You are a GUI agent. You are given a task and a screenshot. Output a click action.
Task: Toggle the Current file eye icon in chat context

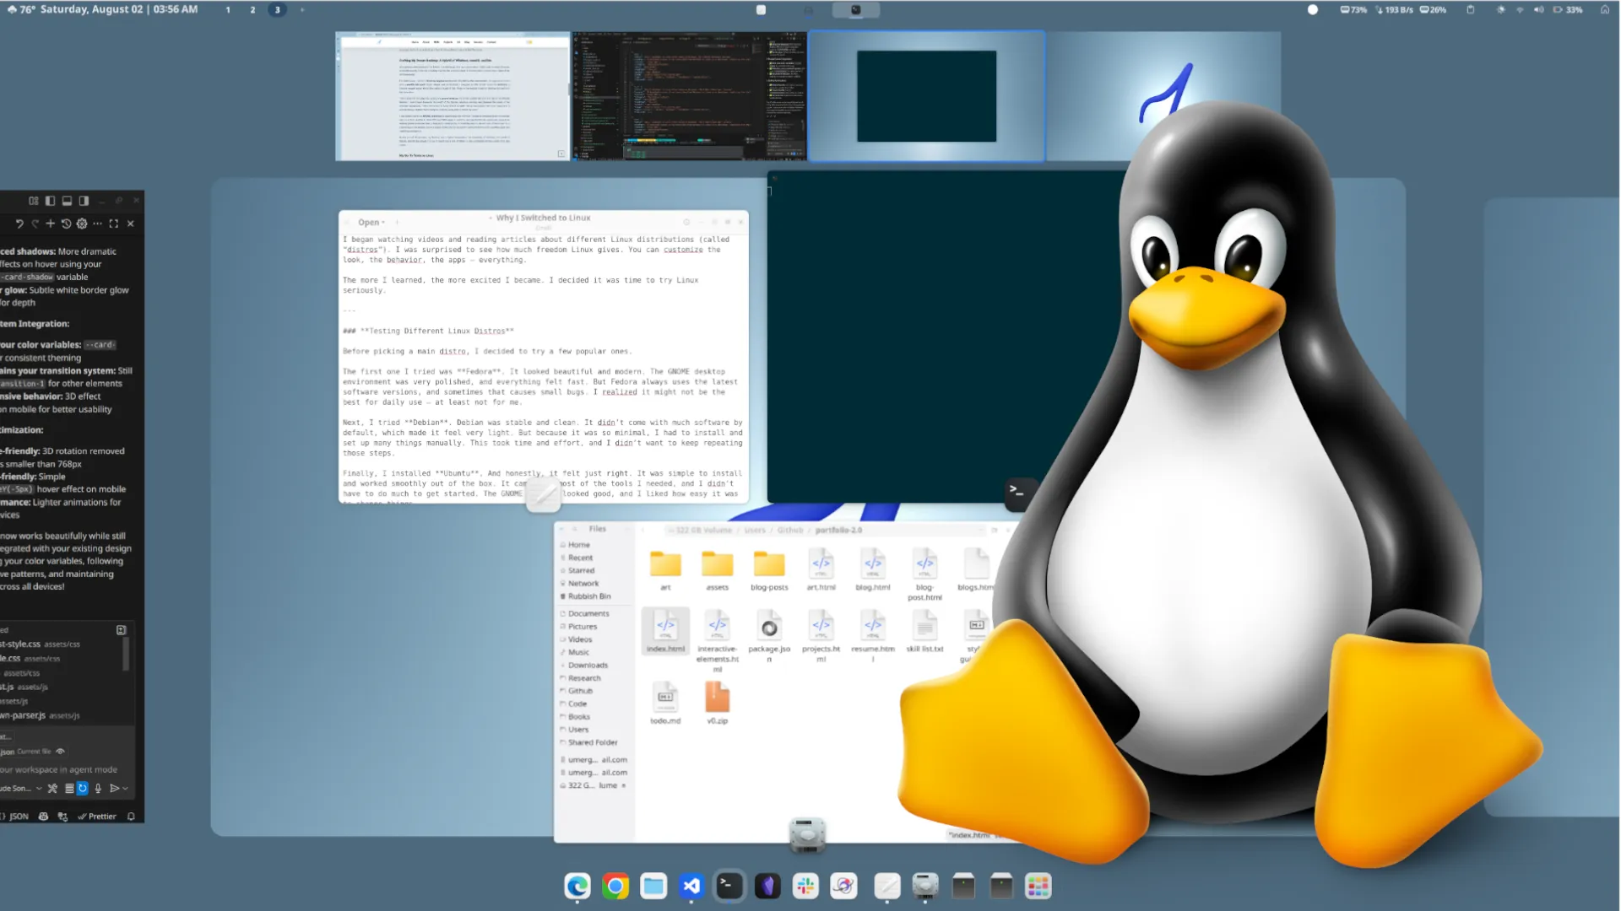[x=61, y=752]
